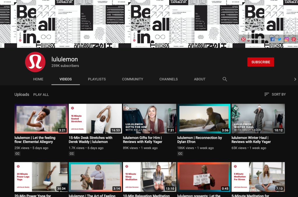Expand more tabs with the right chevron
This screenshot has height=197, width=298.
[295, 79]
